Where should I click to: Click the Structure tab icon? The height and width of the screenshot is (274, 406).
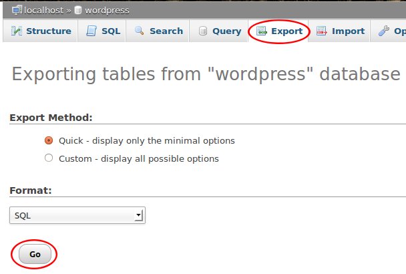click(17, 31)
